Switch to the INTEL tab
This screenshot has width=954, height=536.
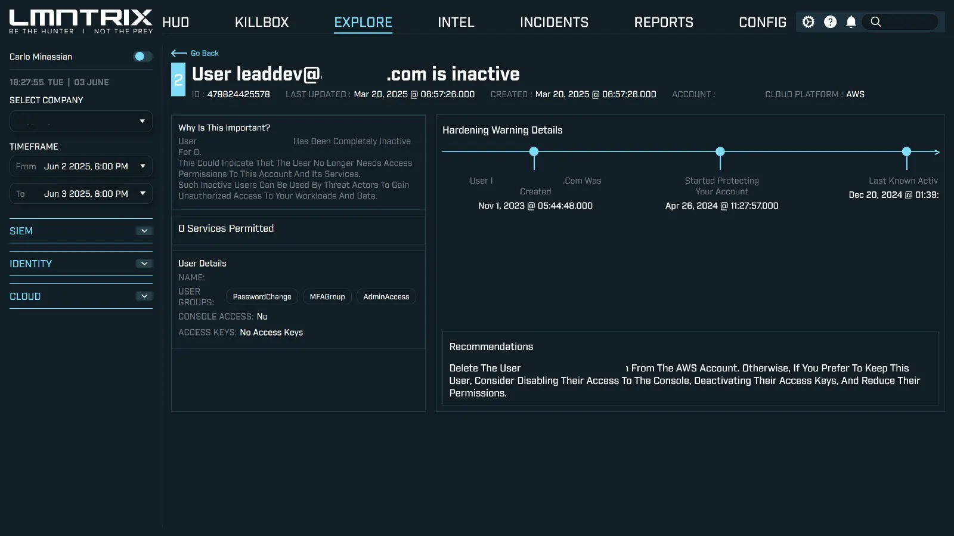pos(456,22)
